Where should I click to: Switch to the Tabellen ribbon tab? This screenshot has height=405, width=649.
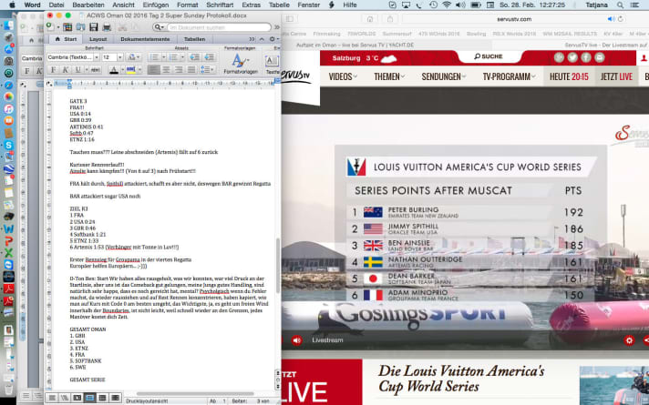(194, 39)
